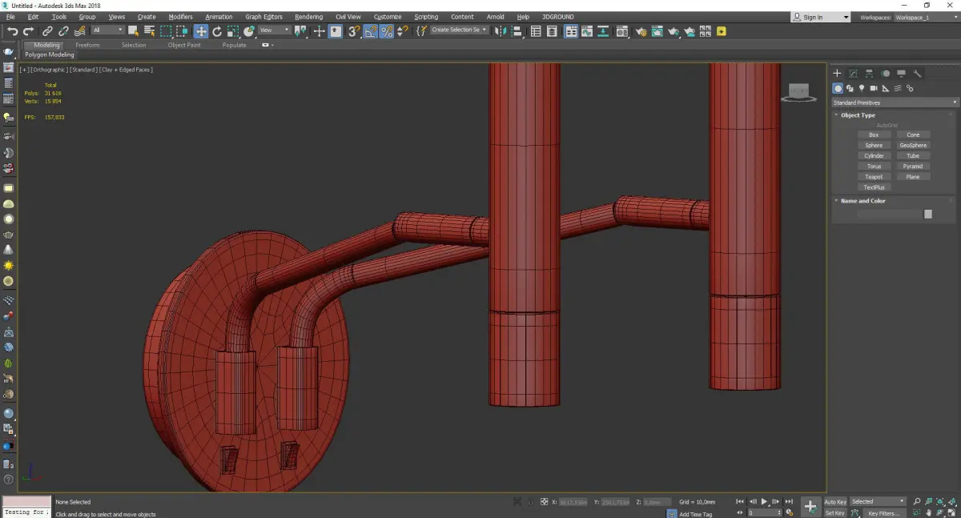Screen dimensions: 961x518
Task: Toggle the 3D Snaps button
Action: pyautogui.click(x=353, y=31)
